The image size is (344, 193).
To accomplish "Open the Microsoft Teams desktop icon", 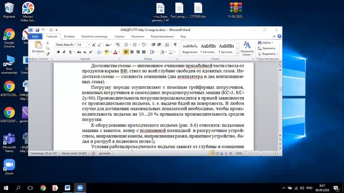I will point(9,143).
